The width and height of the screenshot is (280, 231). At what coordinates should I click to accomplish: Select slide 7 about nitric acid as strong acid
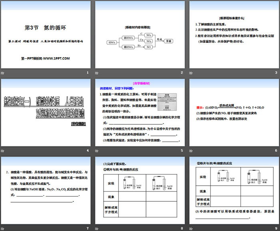point(46,190)
